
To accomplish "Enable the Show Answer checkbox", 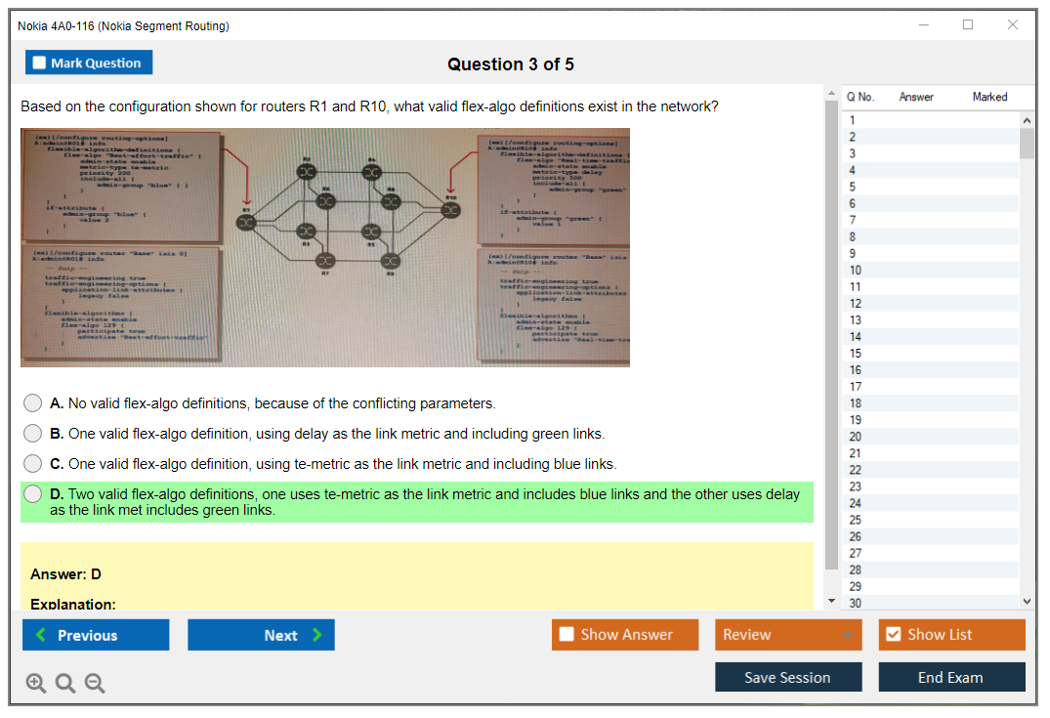I will (x=567, y=635).
